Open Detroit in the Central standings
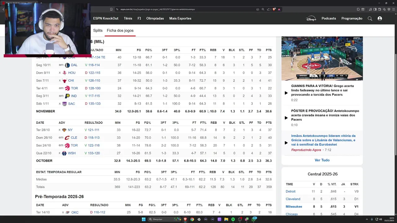This screenshot has width=397, height=223. pyautogui.click(x=291, y=191)
